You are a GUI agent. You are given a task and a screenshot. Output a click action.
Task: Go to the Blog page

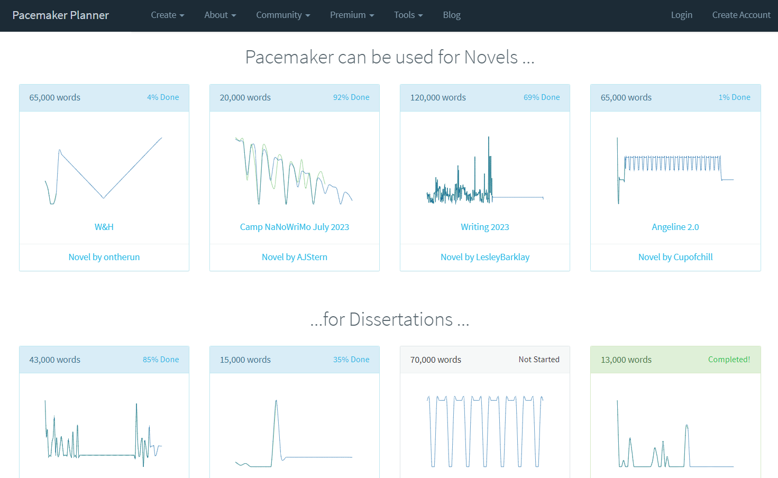click(452, 15)
